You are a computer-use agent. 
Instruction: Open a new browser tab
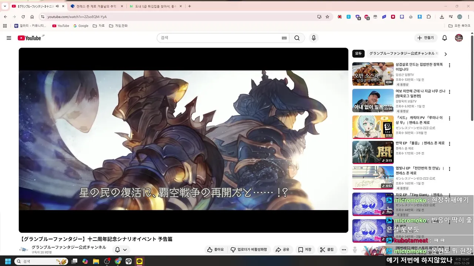pos(190,6)
